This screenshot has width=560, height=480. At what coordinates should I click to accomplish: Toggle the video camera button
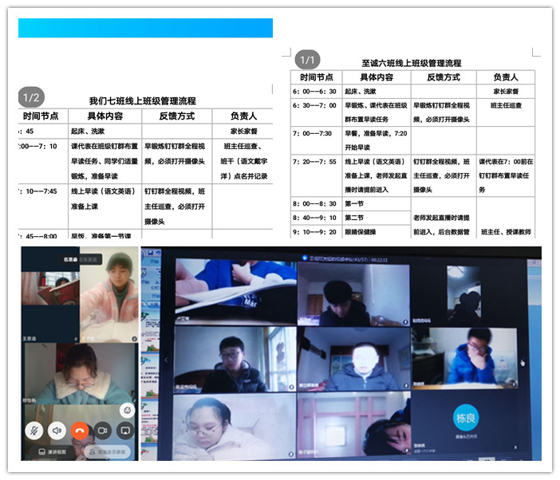click(x=102, y=431)
